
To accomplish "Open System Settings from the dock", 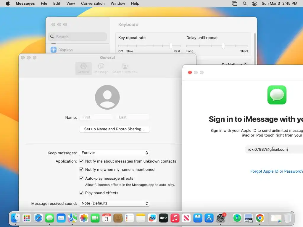I will coord(220,218).
